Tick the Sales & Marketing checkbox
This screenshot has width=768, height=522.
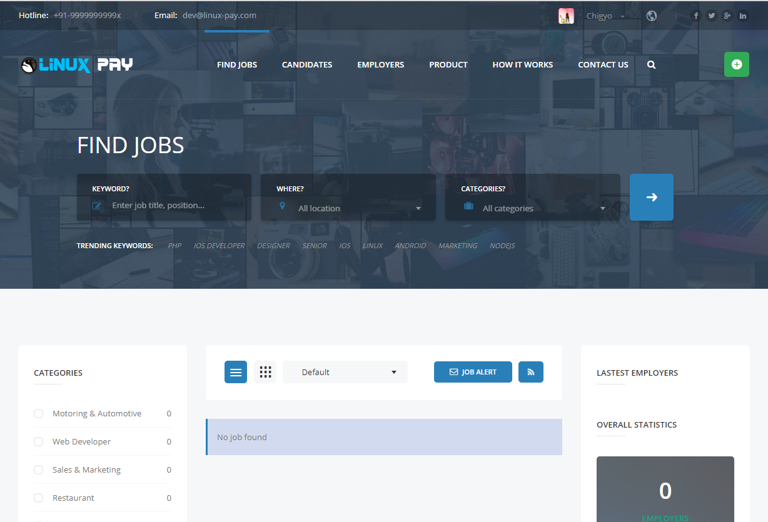[x=39, y=470]
